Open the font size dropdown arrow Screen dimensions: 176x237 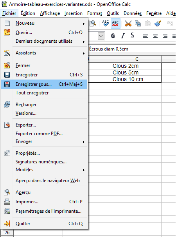point(101,36)
